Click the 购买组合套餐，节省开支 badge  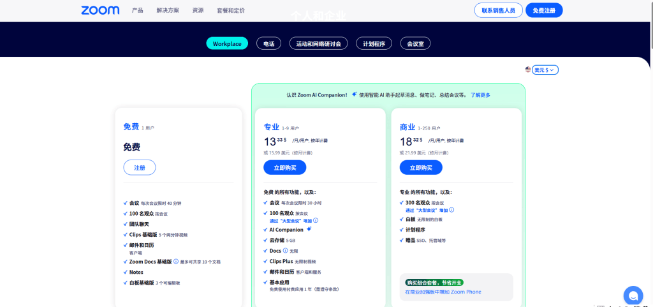click(x=434, y=282)
